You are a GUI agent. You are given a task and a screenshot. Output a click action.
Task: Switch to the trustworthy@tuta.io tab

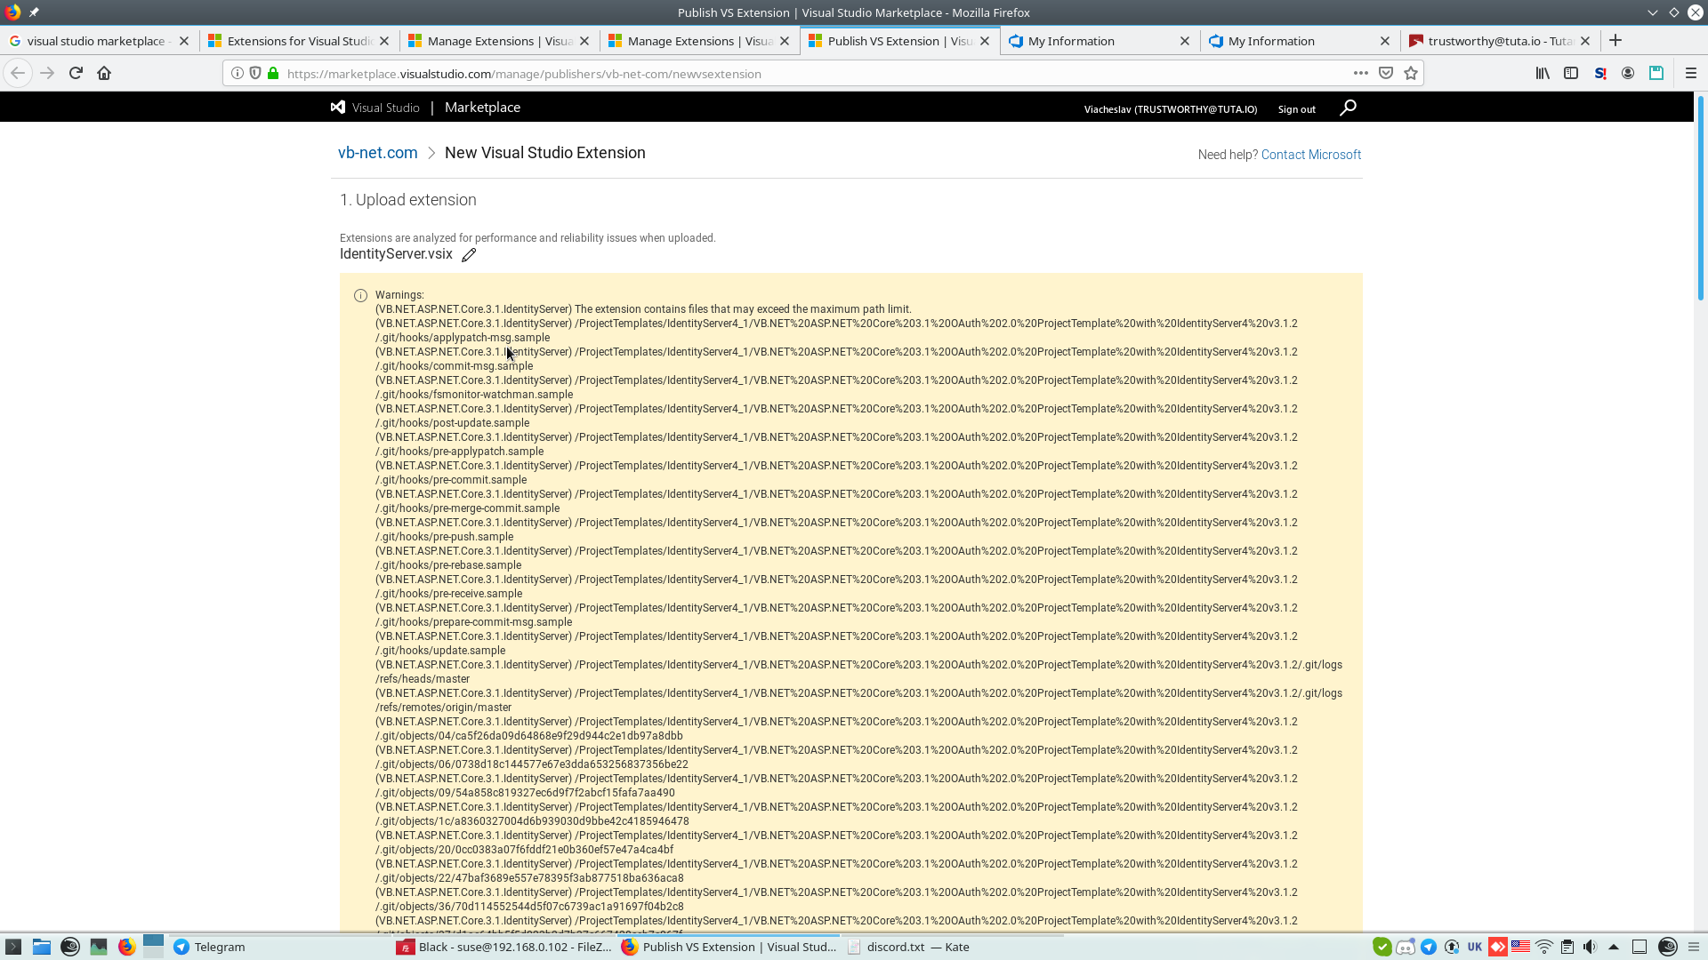point(1499,41)
